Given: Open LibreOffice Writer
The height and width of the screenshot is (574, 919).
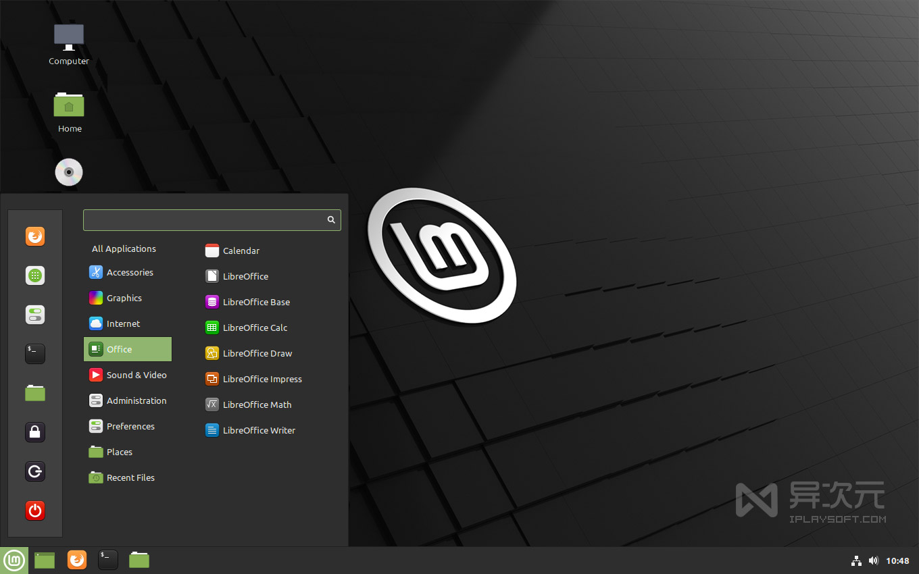Looking at the screenshot, I should [259, 430].
